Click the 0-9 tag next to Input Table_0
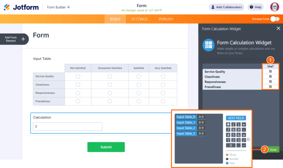 pyautogui.click(x=201, y=117)
